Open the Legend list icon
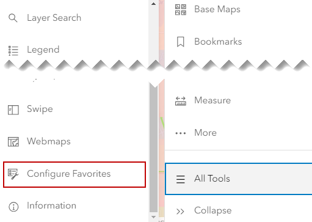Image resolution: width=312 pixels, height=222 pixels. coord(13,51)
